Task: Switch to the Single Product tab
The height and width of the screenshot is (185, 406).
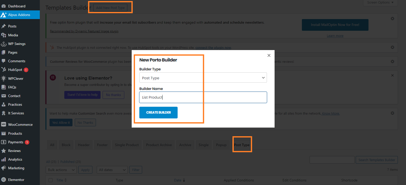Action: (x=127, y=145)
